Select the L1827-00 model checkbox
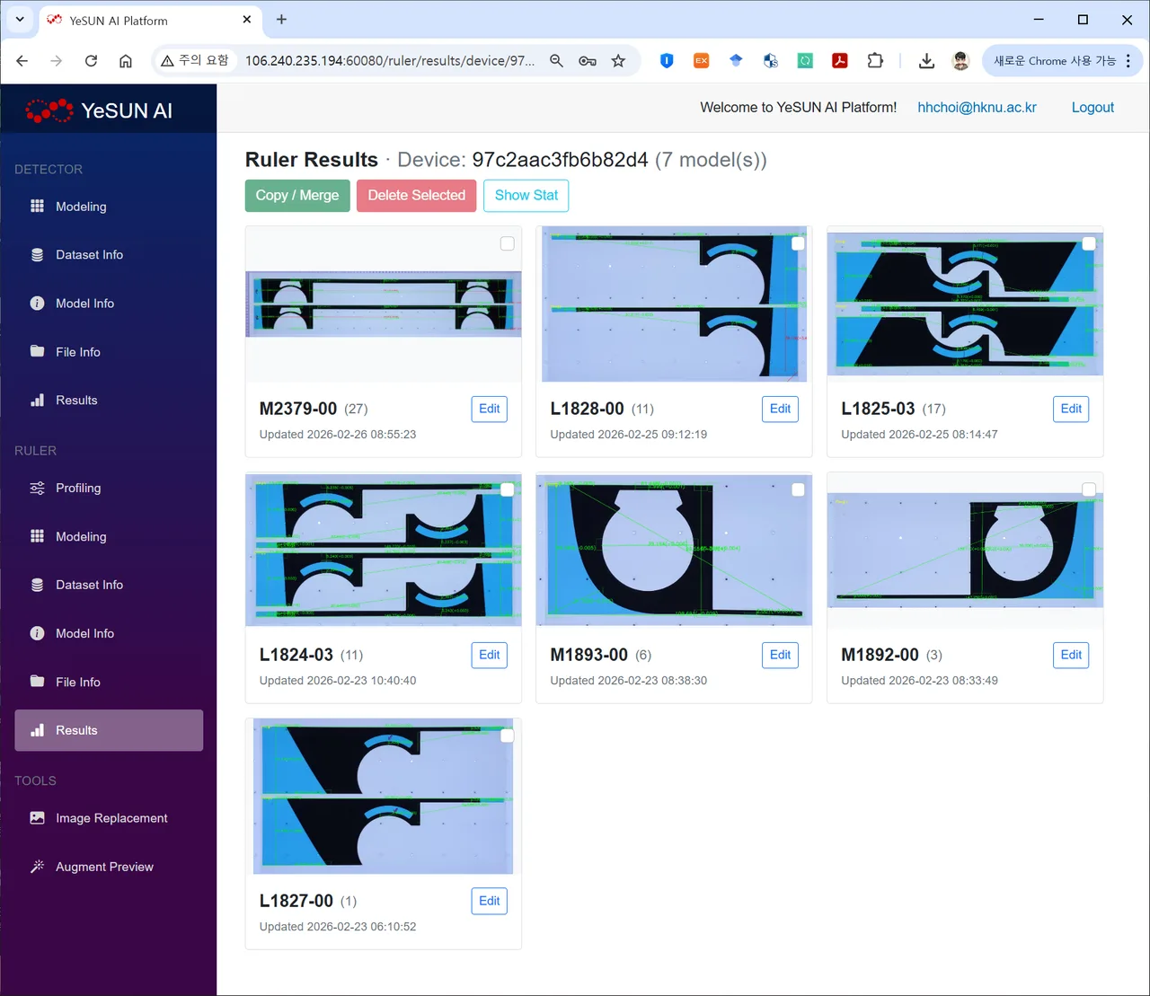Screen dimensions: 1150x996 click(508, 736)
